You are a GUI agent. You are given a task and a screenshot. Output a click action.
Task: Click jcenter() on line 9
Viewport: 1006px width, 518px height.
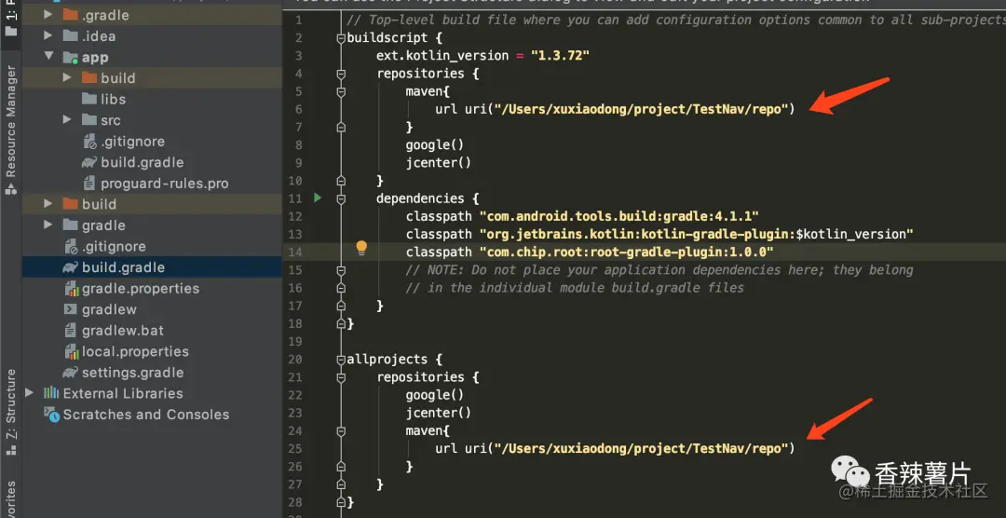438,163
